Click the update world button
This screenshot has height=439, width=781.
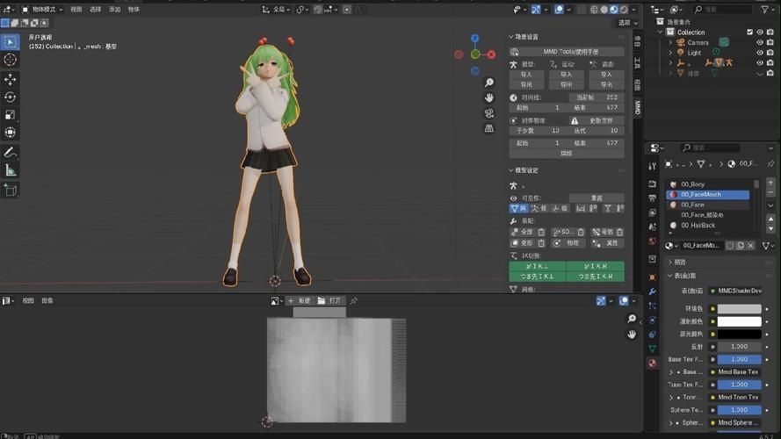(597, 121)
